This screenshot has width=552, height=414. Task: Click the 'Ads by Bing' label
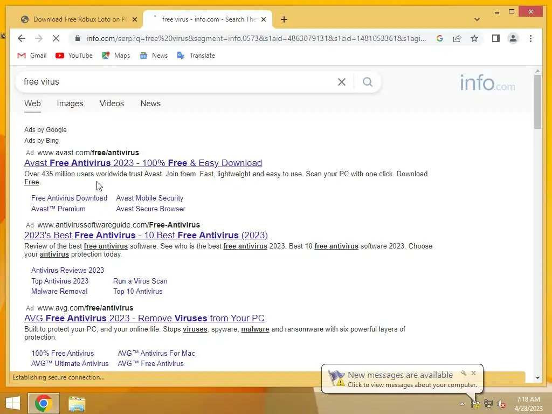tap(42, 141)
